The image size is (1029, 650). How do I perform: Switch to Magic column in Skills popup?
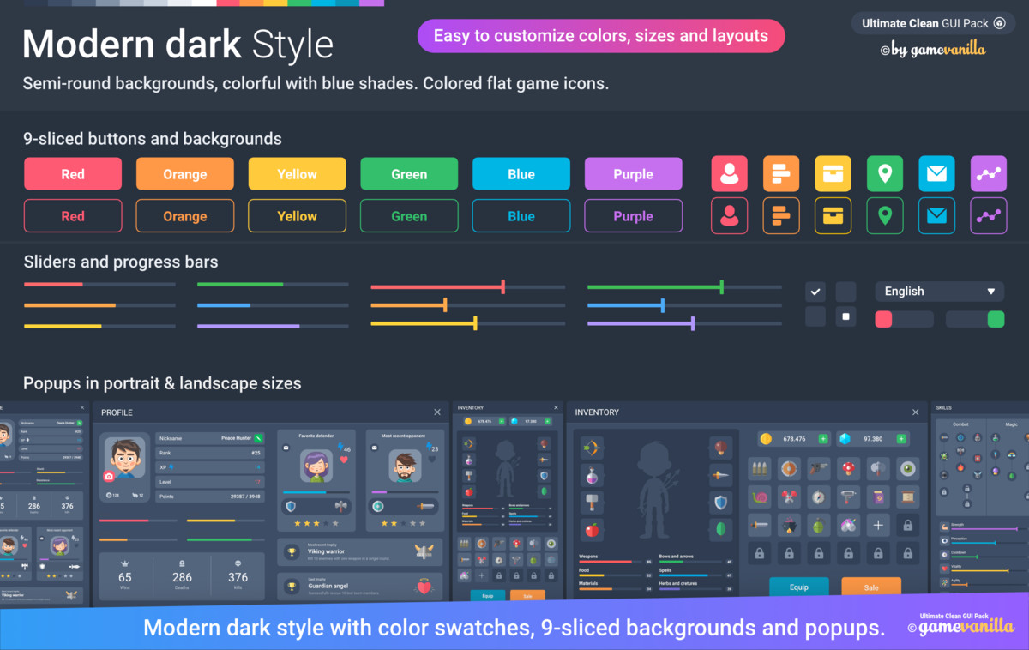(1011, 424)
